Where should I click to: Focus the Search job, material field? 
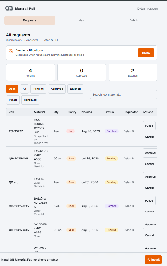(x=124, y=95)
